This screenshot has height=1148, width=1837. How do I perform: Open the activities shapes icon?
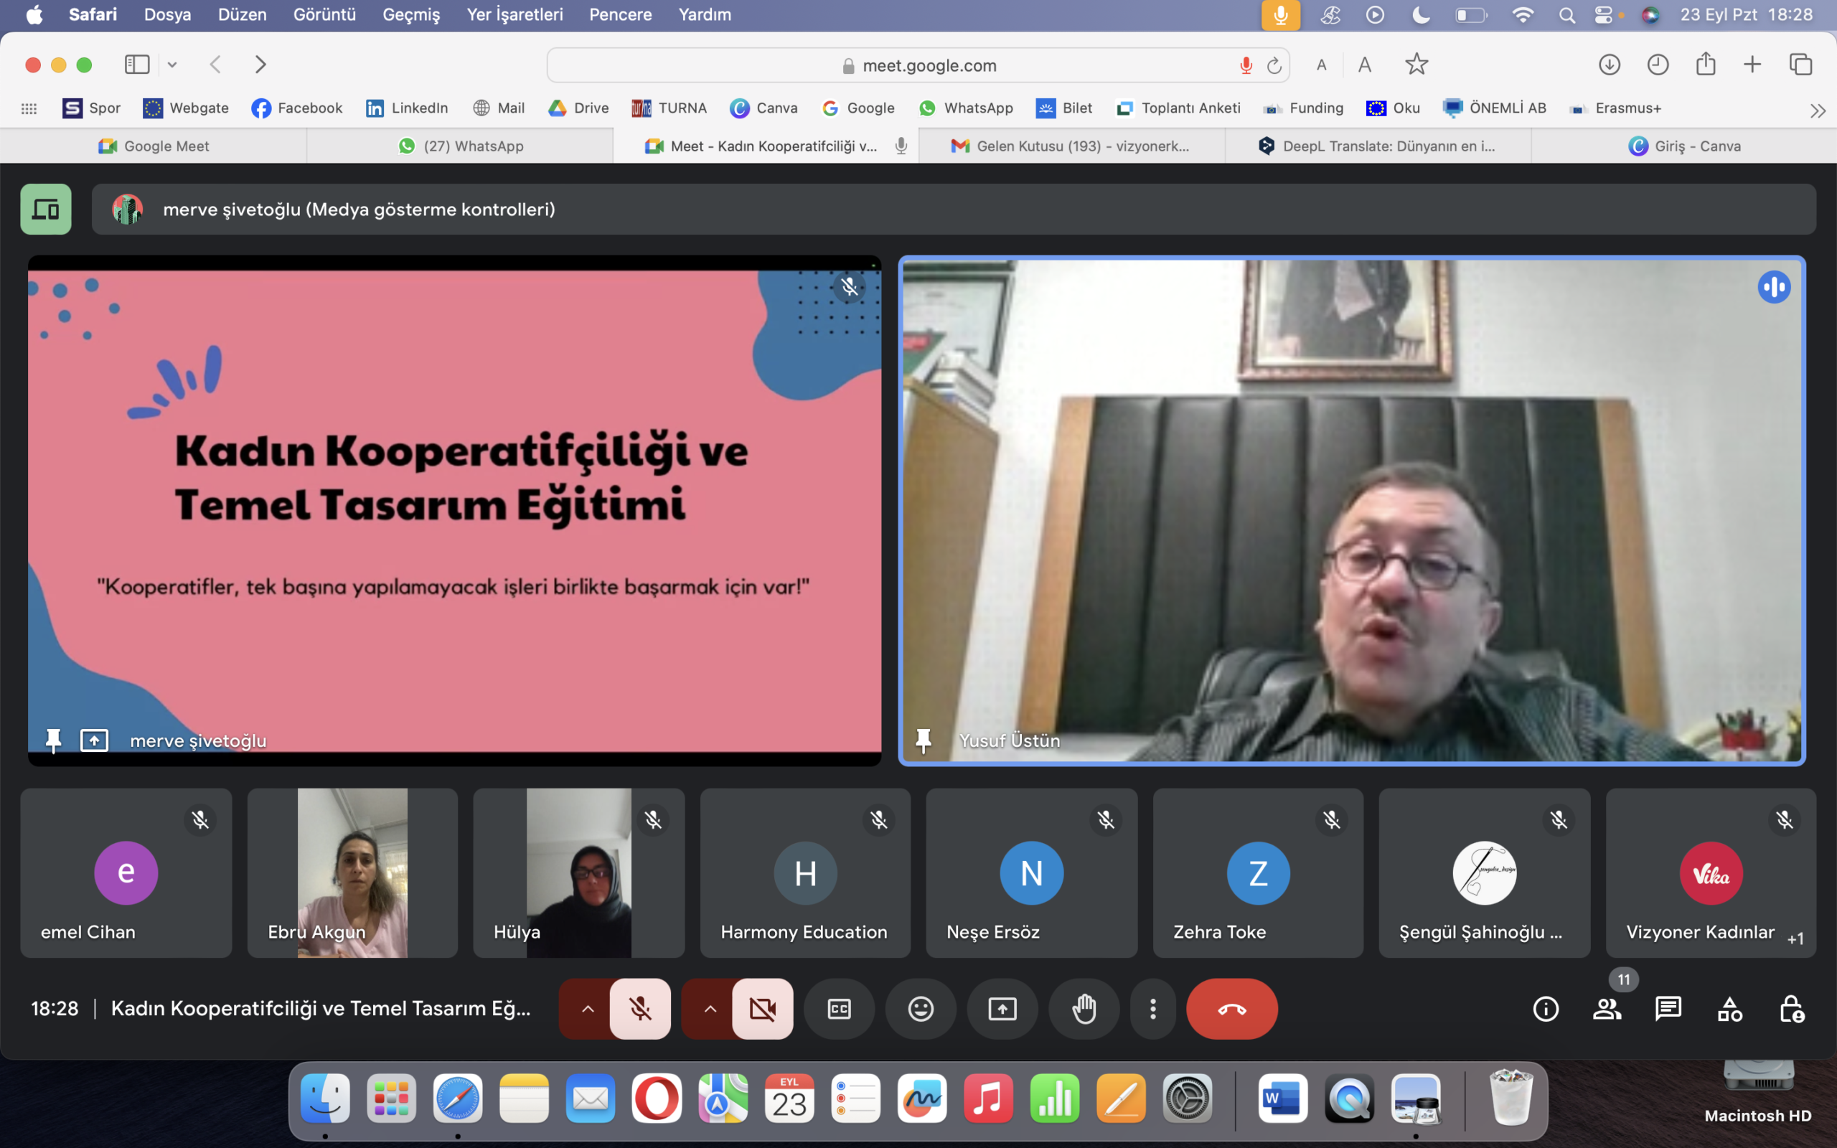click(1730, 1009)
